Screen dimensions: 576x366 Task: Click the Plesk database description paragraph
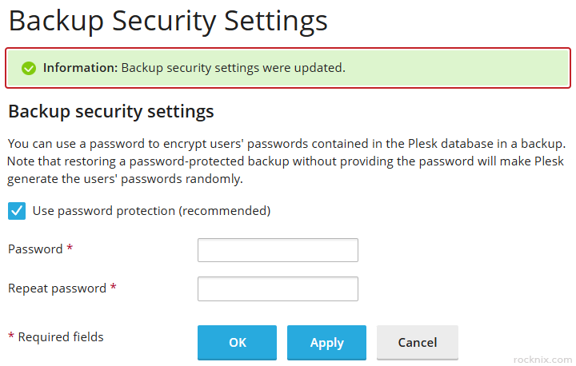pyautogui.click(x=286, y=161)
